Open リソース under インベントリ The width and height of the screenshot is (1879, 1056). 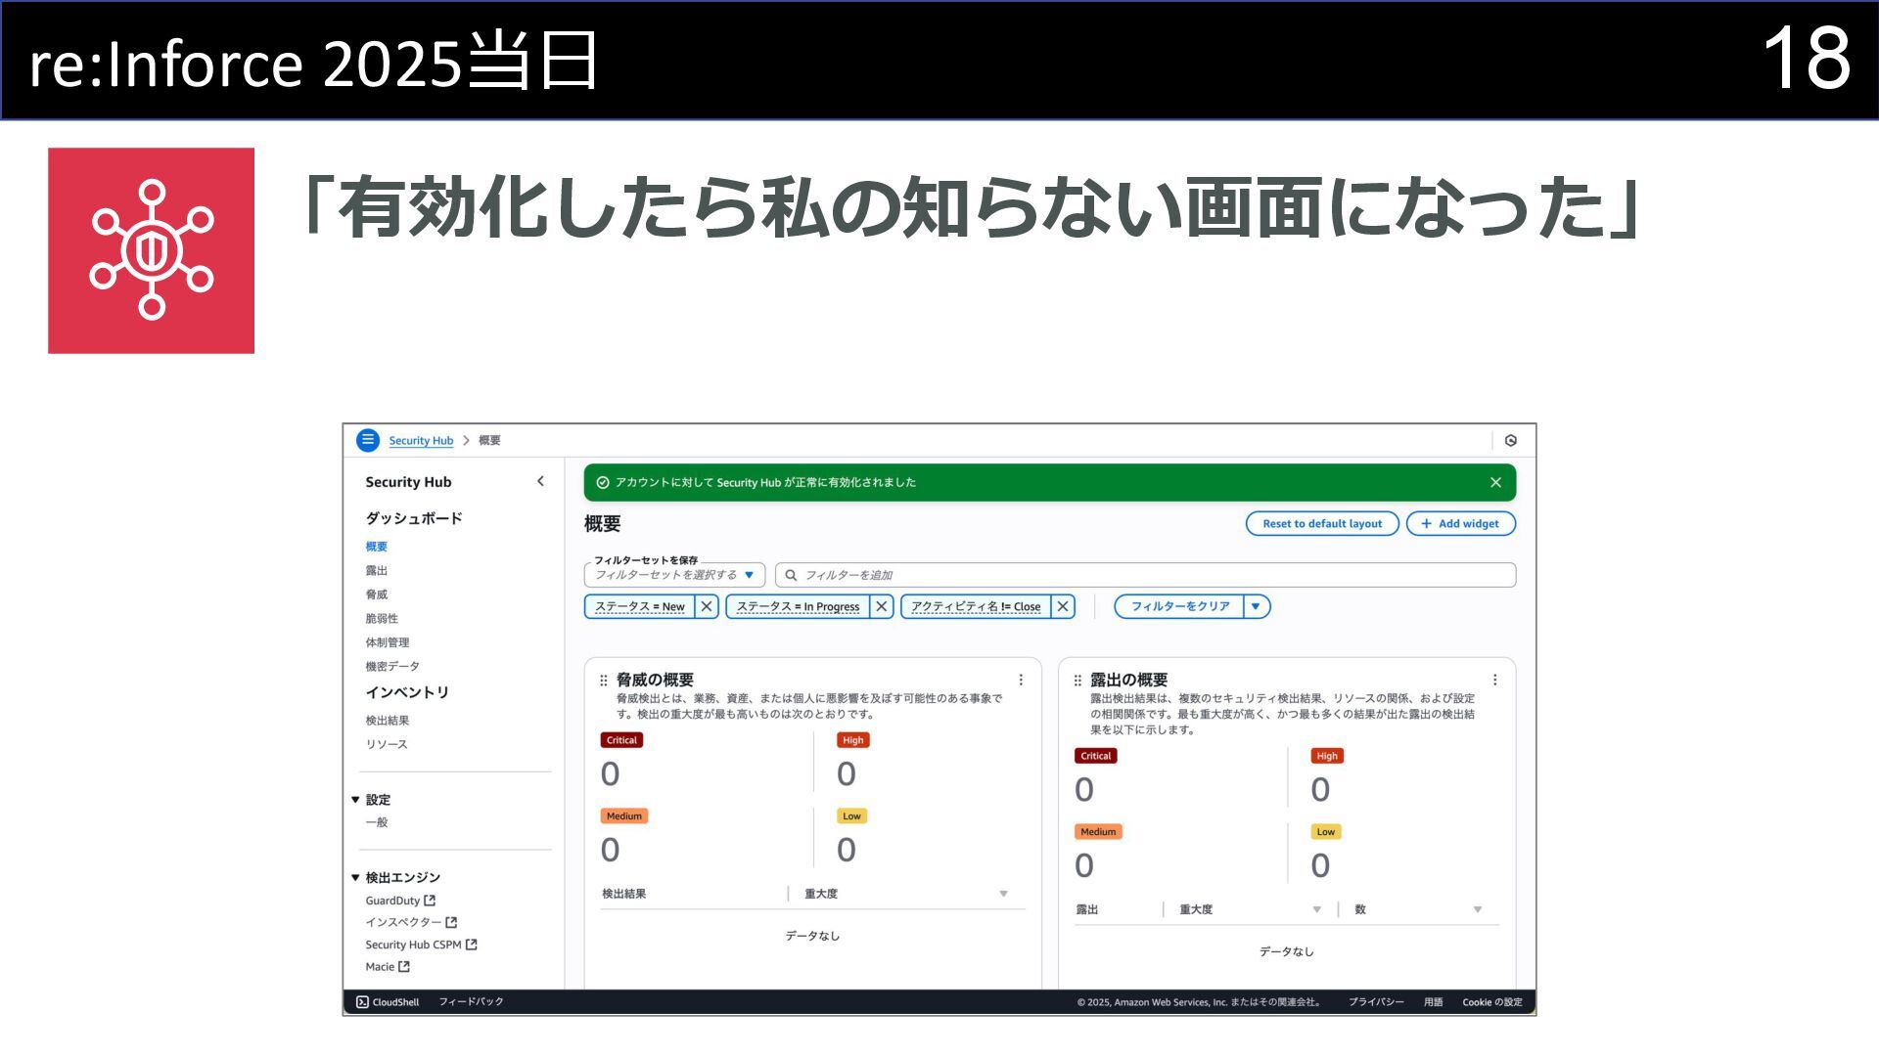(387, 744)
